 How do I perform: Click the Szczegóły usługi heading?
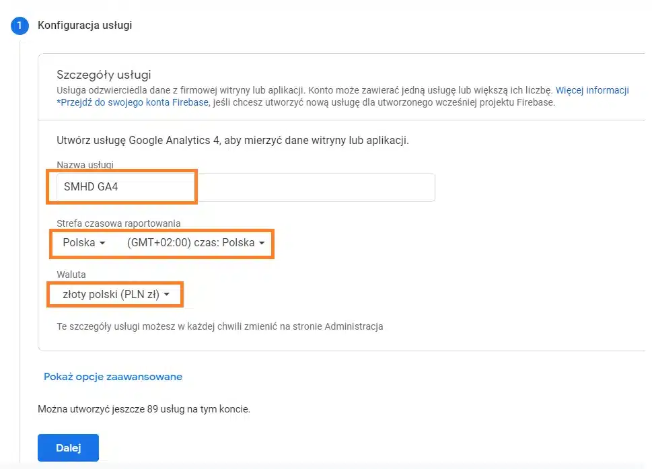click(104, 75)
